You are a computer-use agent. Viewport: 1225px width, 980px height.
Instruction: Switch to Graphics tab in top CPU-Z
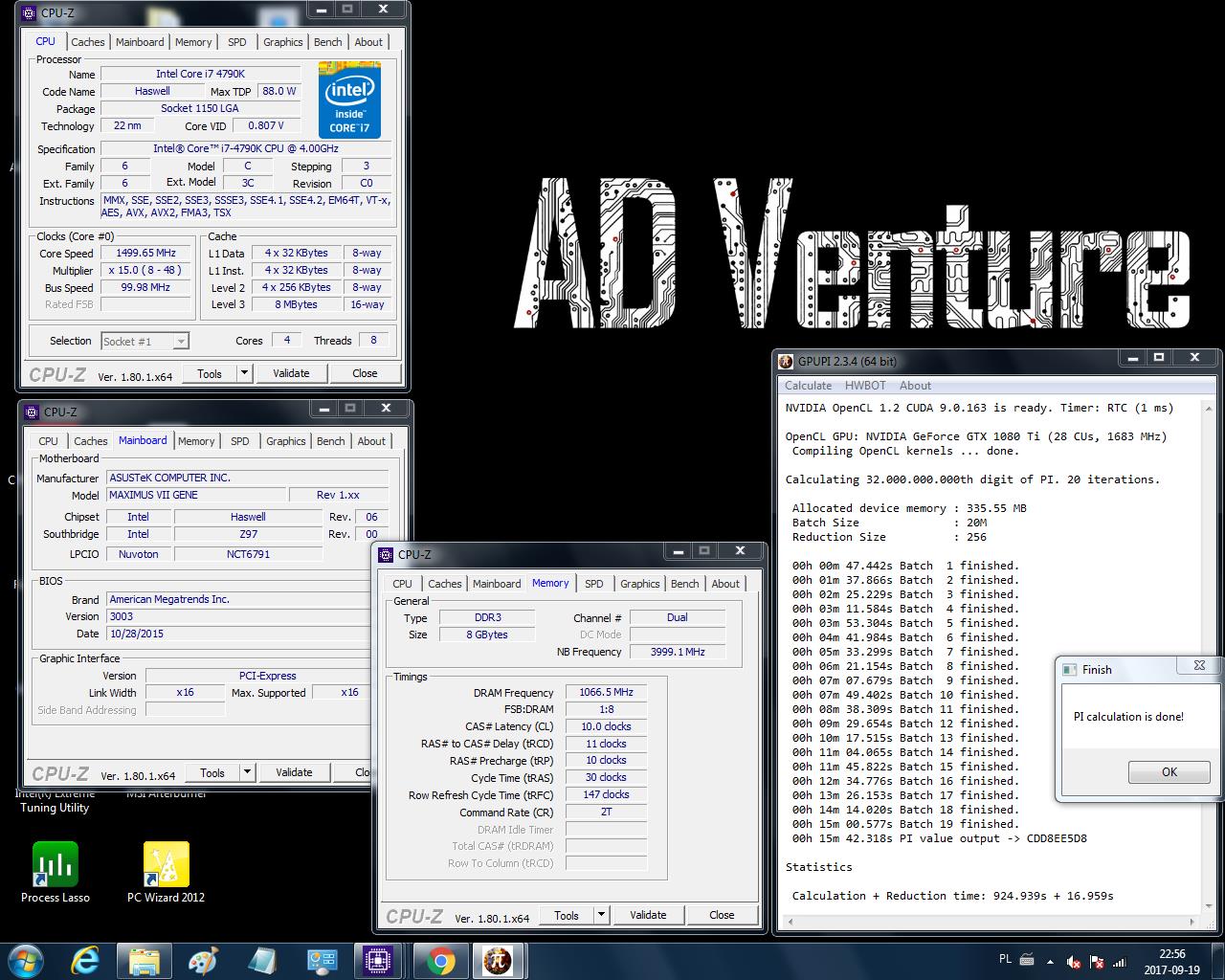point(283,42)
